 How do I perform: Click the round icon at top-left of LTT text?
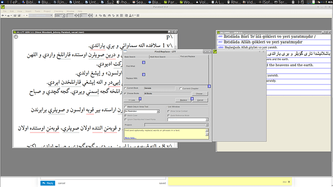[16, 37]
